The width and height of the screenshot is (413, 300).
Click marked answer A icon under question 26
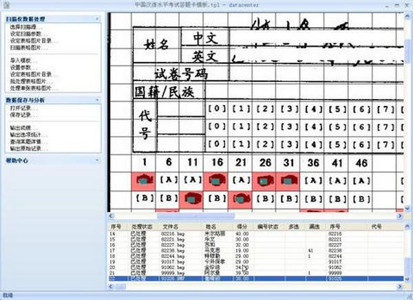(x=264, y=182)
